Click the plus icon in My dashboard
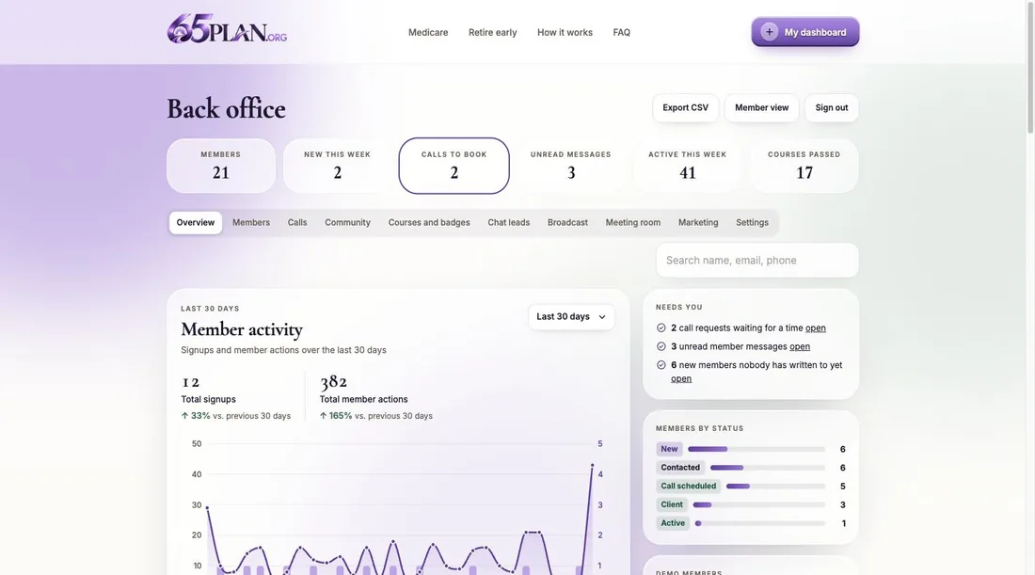This screenshot has width=1035, height=575. pyautogui.click(x=769, y=32)
